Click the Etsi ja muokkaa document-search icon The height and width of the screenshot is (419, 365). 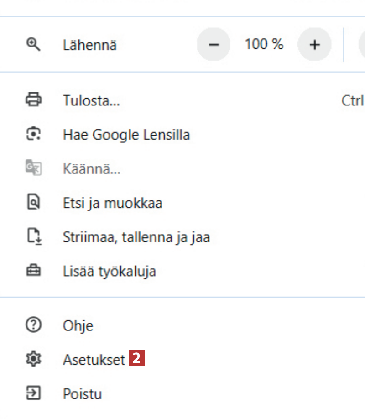click(33, 203)
